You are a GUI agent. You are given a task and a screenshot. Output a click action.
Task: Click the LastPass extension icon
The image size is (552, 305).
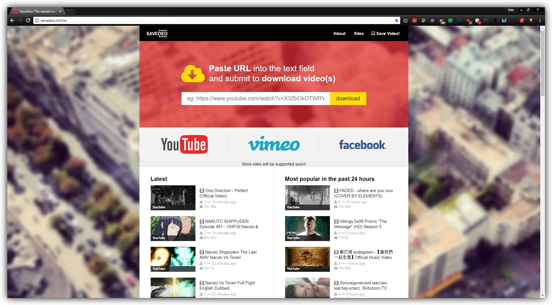414,20
